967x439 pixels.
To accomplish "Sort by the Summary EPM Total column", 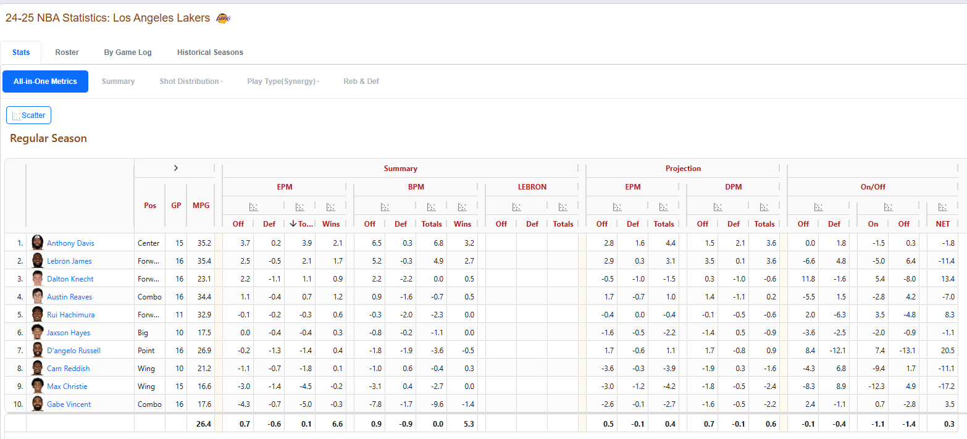I will [x=300, y=224].
